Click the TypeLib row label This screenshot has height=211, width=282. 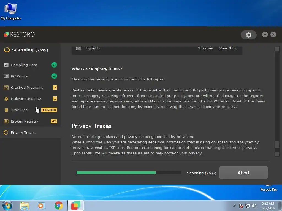[93, 48]
